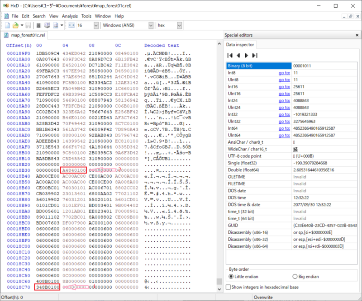The width and height of the screenshot is (362, 301).
Task: Click the bytes-per-row width icon
Action: (x=71, y=25)
